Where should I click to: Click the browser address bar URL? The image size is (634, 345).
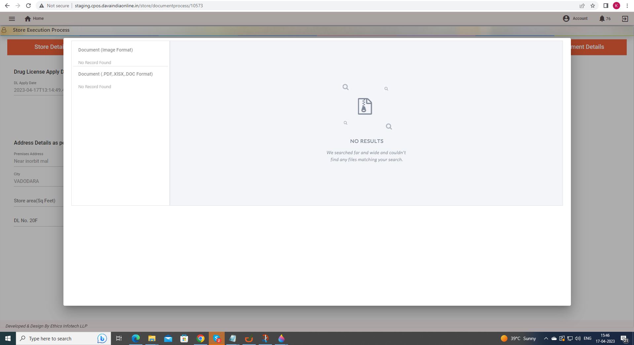coord(139,6)
